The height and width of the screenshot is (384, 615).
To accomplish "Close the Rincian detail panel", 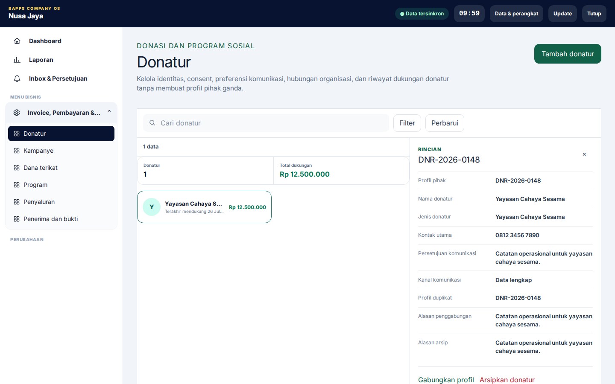I will coord(584,154).
